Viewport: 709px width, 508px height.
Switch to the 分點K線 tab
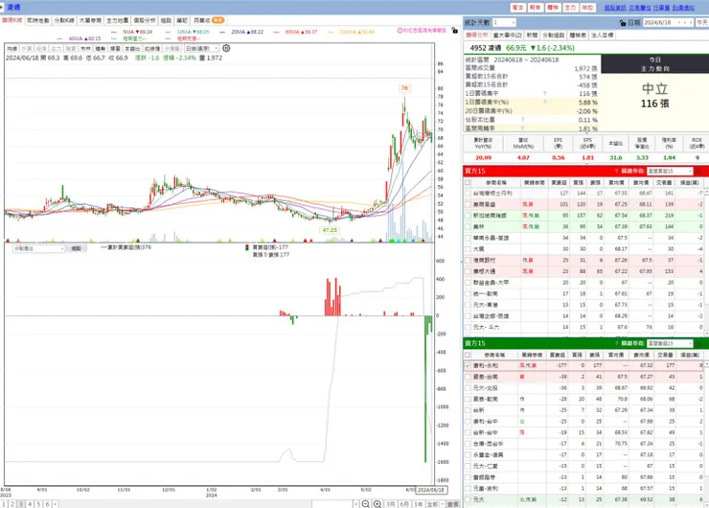(64, 20)
